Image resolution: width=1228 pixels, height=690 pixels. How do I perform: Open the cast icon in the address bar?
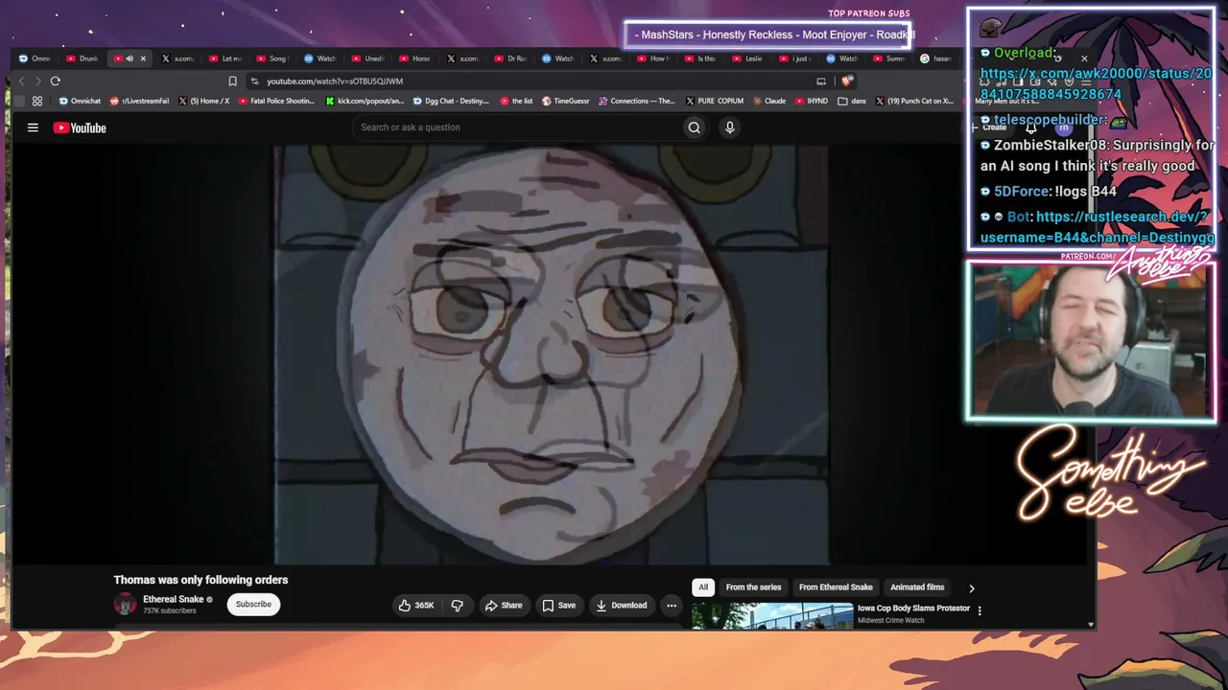tap(820, 81)
